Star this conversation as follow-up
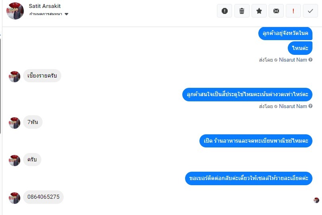The height and width of the screenshot is (215, 322). coord(259,11)
